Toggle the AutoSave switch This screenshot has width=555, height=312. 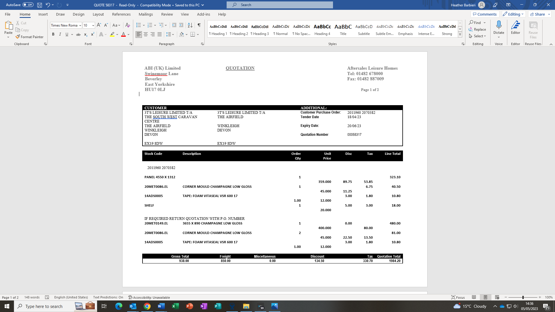pos(28,5)
